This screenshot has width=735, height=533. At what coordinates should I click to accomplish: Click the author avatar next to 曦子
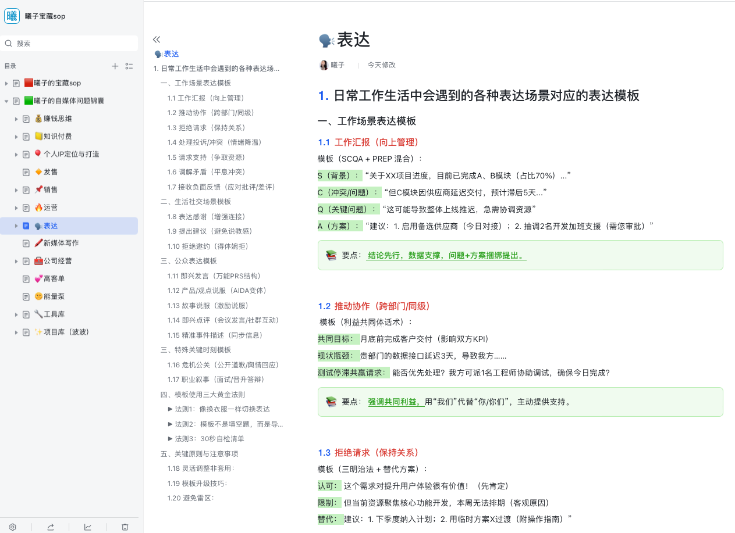tap(324, 65)
